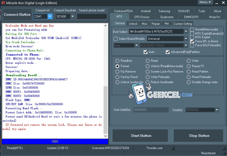Open the Comport Baudrate dropdown arrow

(x=73, y=17)
